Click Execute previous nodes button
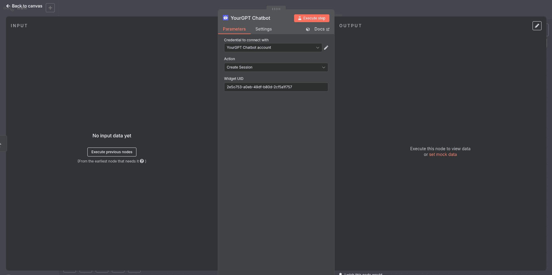 tap(112, 152)
